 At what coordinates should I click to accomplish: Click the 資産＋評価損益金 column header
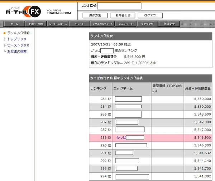coord(198,88)
